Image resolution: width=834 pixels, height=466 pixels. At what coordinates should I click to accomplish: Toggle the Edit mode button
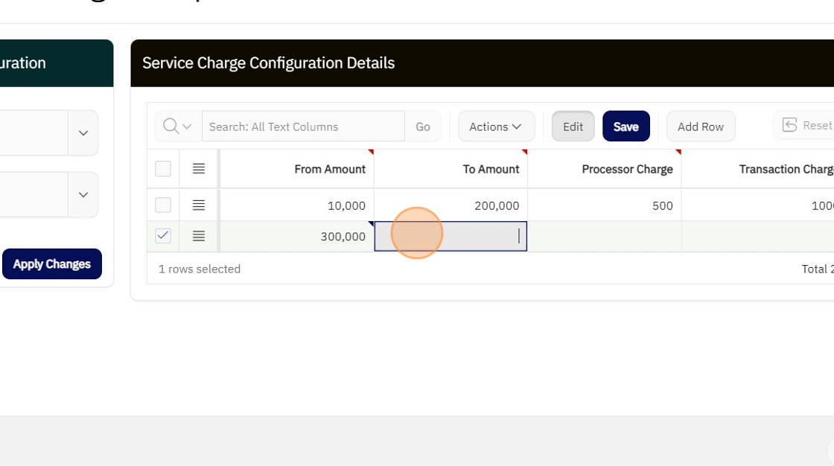573,127
